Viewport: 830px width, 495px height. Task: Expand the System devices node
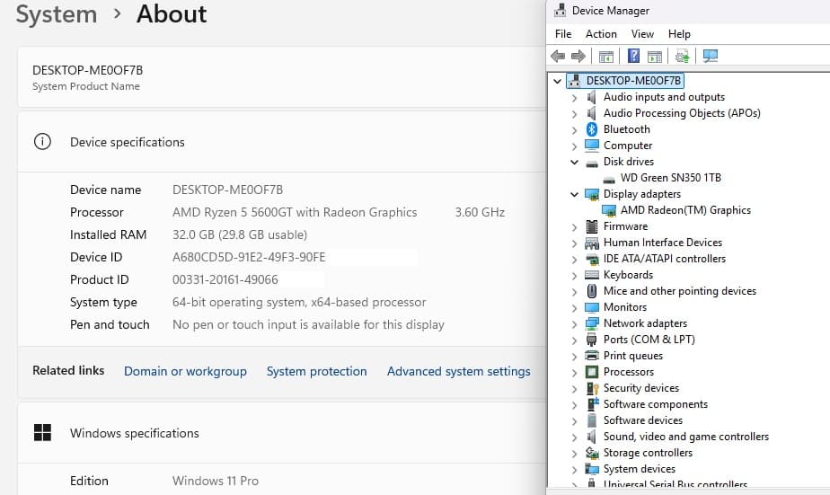click(574, 470)
